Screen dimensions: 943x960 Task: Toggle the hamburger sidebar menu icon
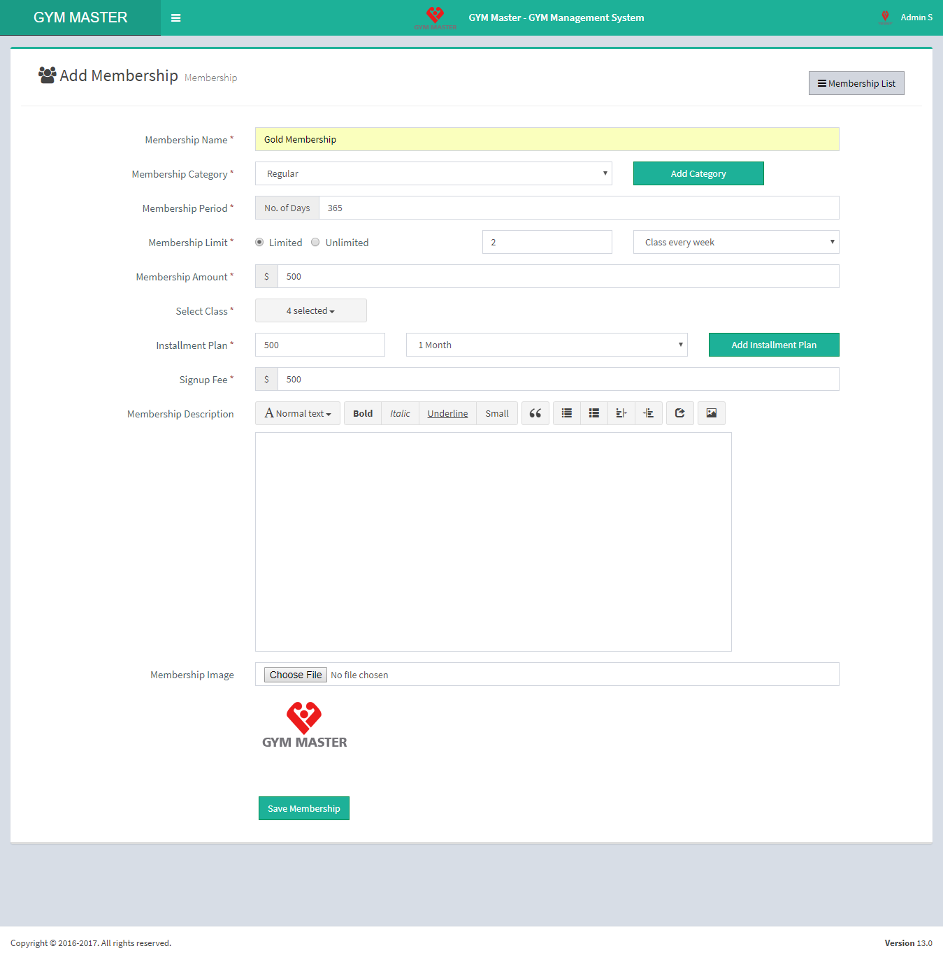coord(175,18)
